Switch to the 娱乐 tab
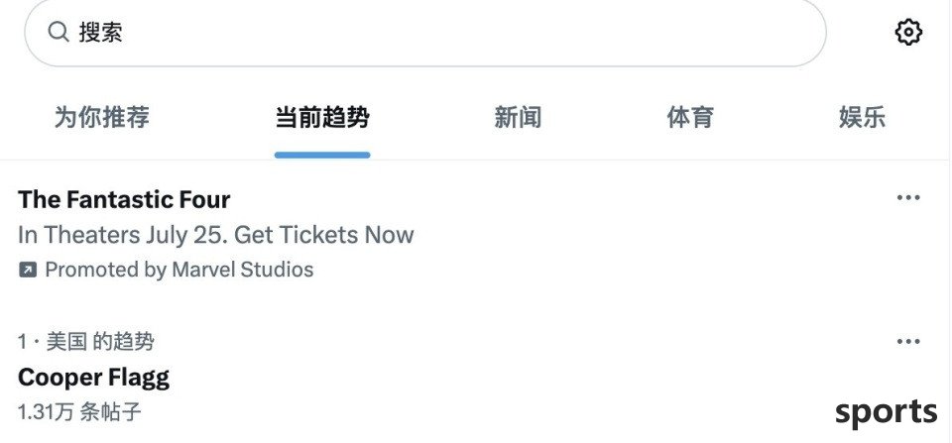Viewport: 952px width, 443px height. (x=862, y=117)
